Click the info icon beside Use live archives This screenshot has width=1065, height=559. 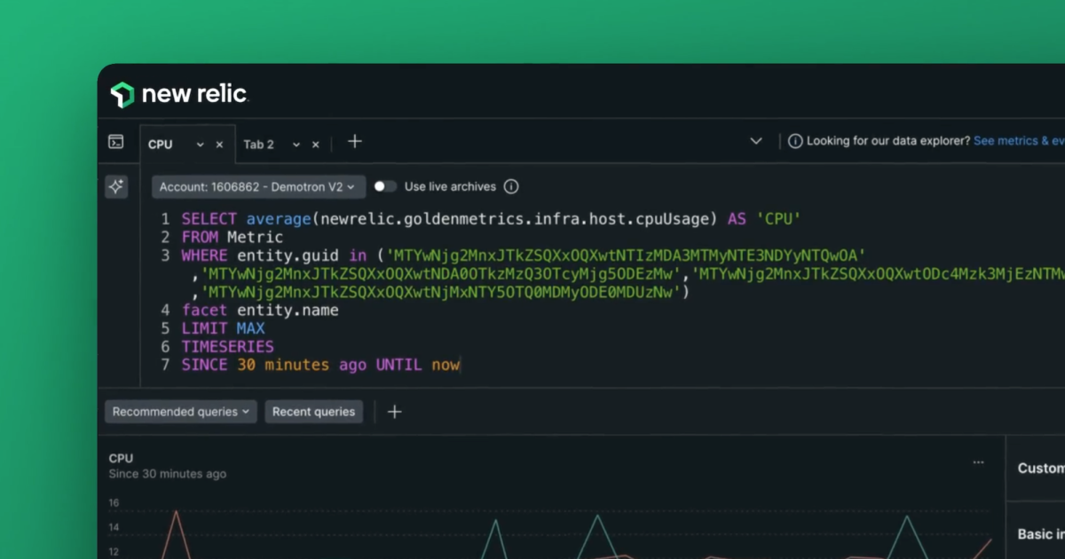[511, 186]
